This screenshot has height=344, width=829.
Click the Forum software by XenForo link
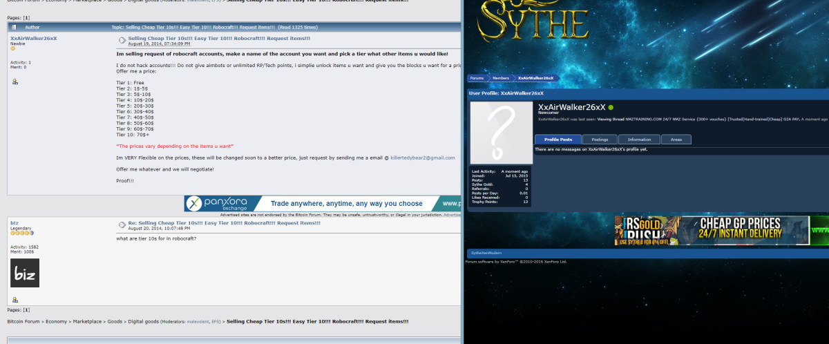(x=517, y=262)
